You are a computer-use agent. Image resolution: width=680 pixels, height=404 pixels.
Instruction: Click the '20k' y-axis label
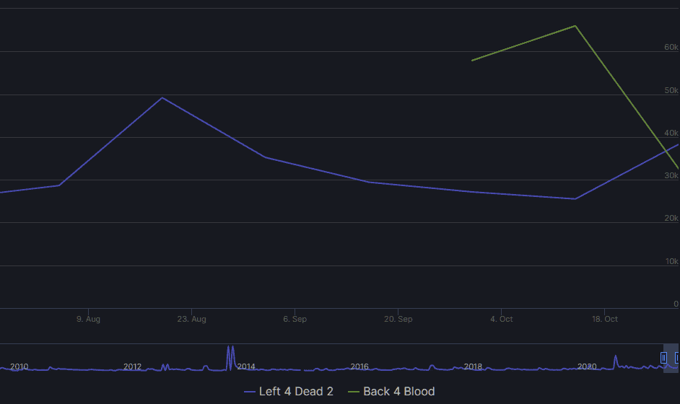point(671,218)
